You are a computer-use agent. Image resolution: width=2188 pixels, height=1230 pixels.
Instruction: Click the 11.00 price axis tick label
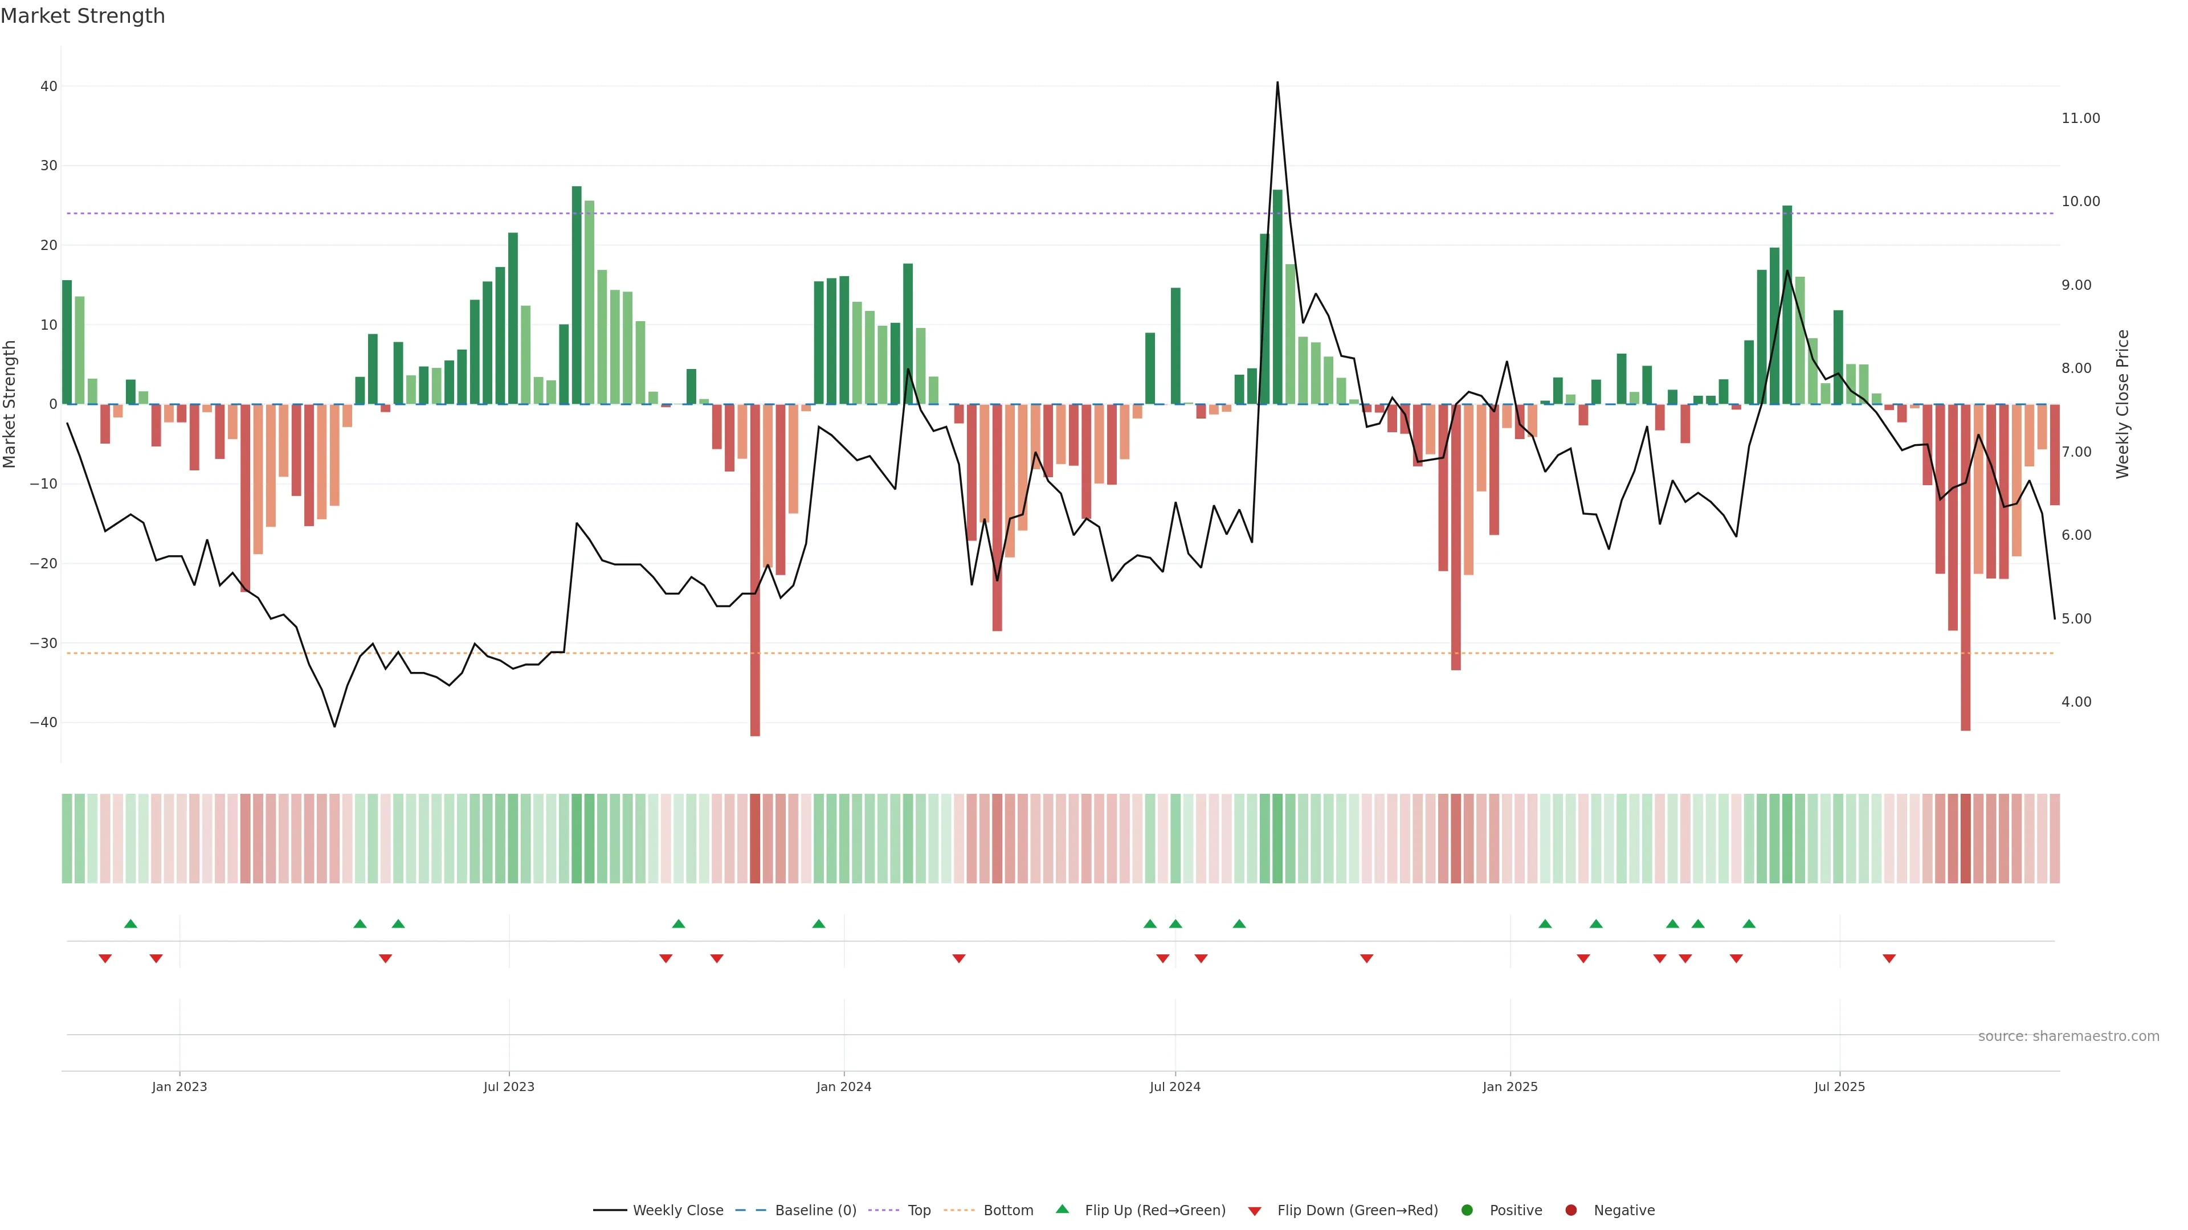(2080, 118)
